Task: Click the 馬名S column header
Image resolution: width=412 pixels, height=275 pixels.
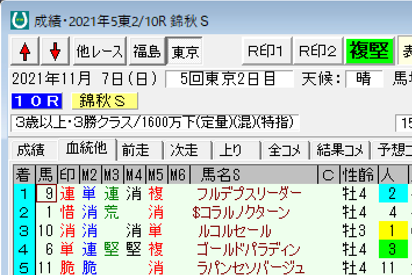Action: click(x=254, y=175)
